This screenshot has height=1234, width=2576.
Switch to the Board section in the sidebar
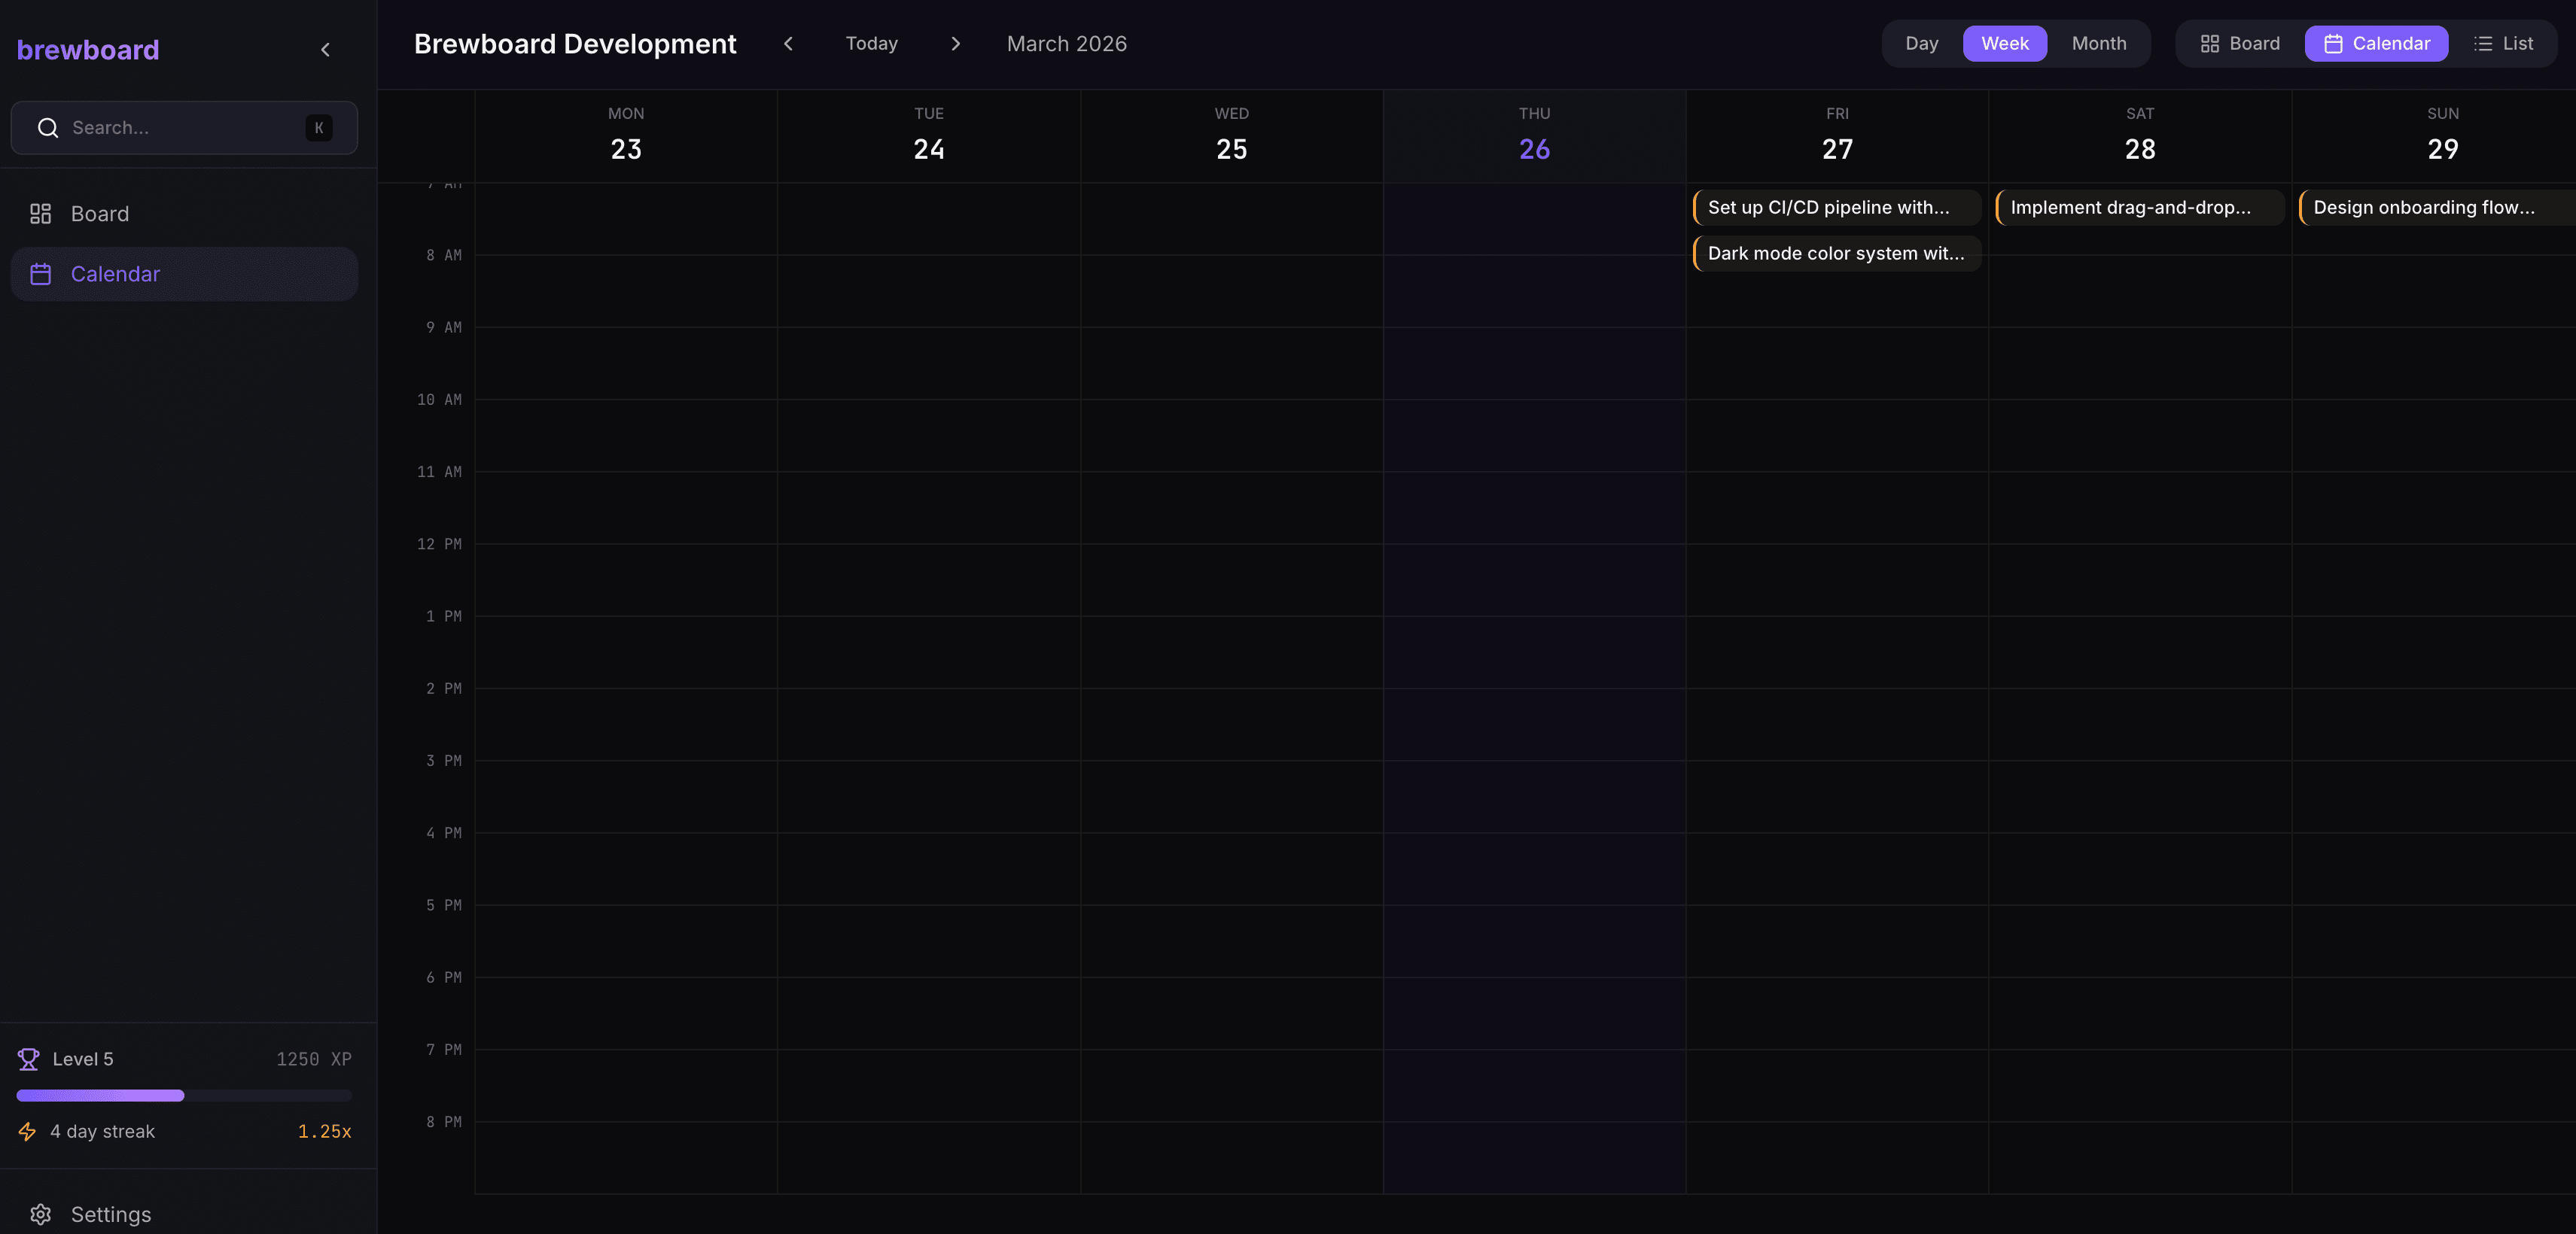(x=99, y=213)
